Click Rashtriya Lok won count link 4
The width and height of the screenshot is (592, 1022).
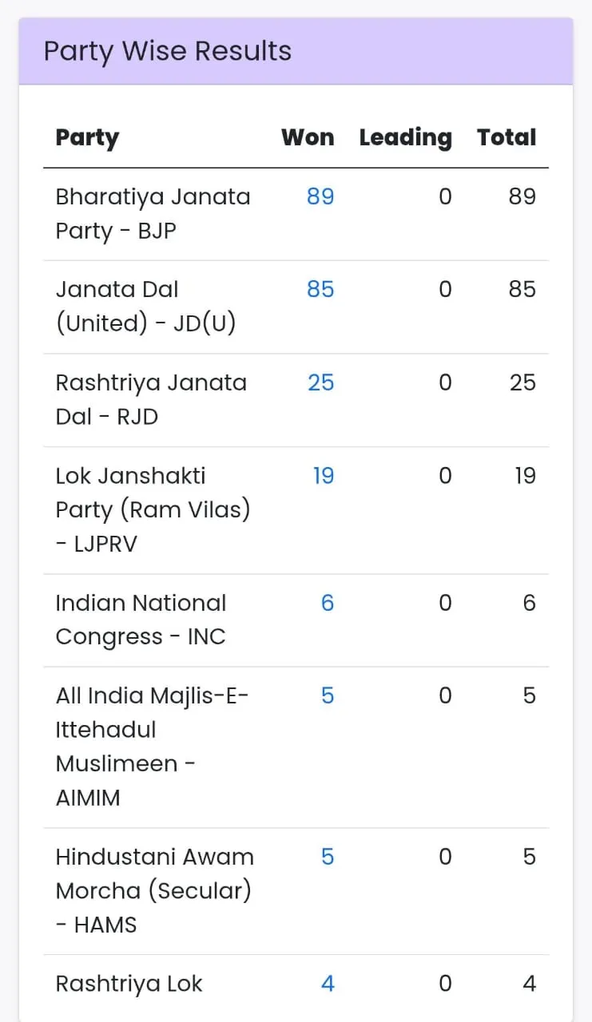click(x=328, y=984)
